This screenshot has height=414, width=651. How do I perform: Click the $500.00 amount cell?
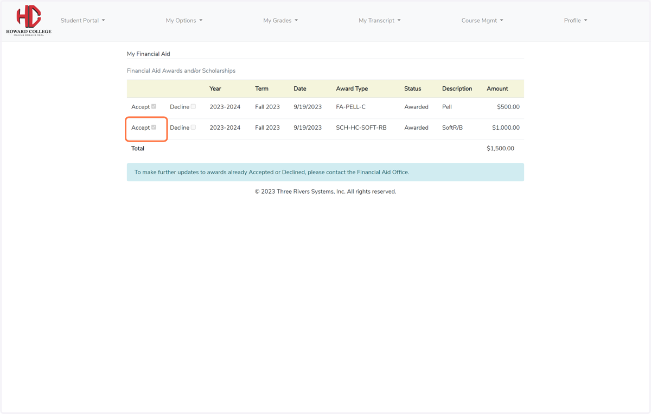point(508,107)
